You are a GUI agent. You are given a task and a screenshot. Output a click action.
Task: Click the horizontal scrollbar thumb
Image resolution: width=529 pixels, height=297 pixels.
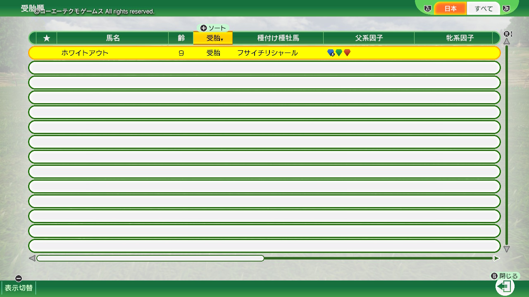(x=150, y=258)
